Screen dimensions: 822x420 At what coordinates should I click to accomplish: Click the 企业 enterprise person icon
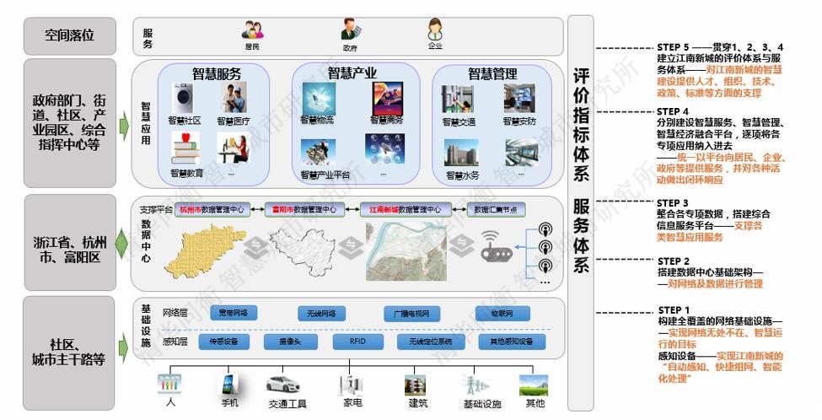[x=435, y=29]
